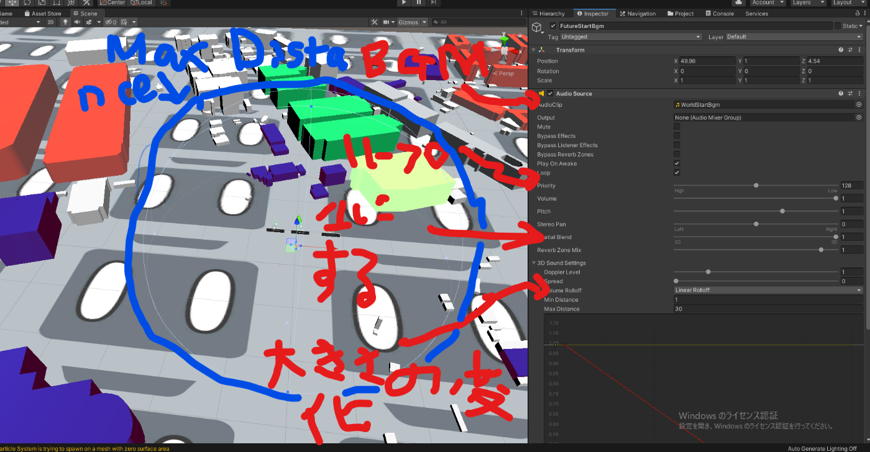
Task: Click the Pause button
Action: point(419,2)
